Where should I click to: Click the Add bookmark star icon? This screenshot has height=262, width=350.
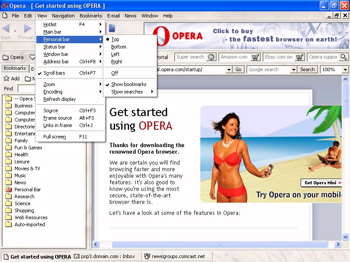pyautogui.click(x=6, y=79)
